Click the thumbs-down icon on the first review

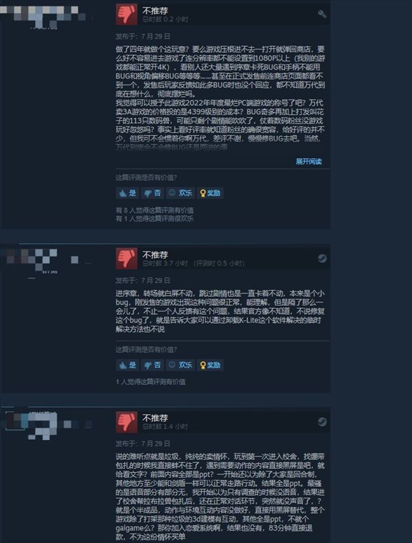(126, 14)
